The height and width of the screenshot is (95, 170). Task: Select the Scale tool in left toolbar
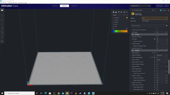pos(2,20)
